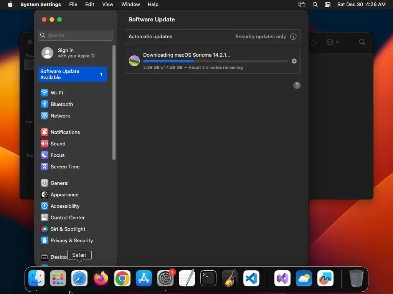Click System Settings Dock icon
Viewport: 393px width, 294px height.
(x=165, y=278)
